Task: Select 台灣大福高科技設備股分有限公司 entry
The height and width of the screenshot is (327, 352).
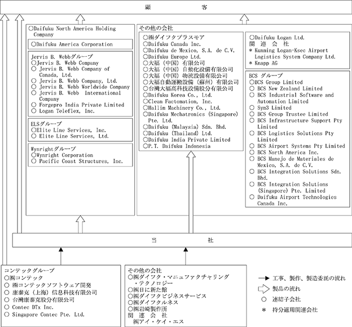Action: [x=188, y=88]
